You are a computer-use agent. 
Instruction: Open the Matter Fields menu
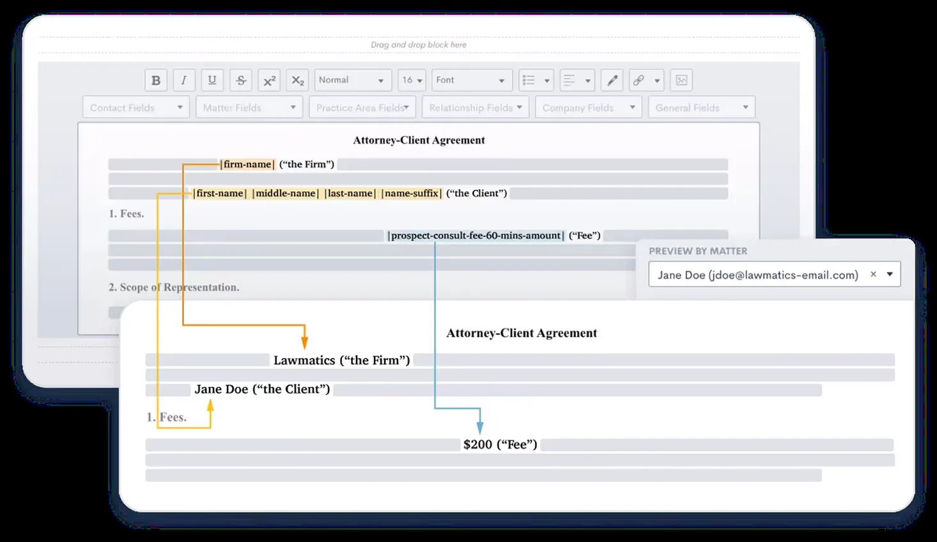(248, 107)
